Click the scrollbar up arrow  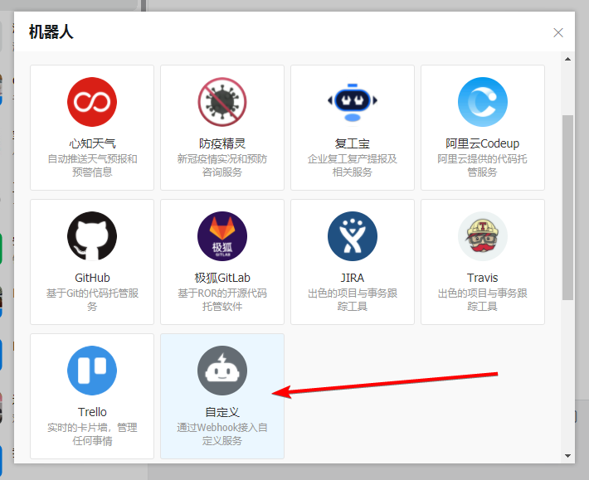coord(567,59)
